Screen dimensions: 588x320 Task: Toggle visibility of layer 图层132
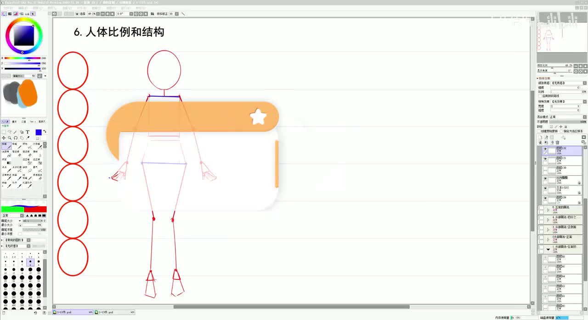(545, 149)
